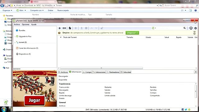This screenshot has height=112, width=199.
Task: Click Move Down Queue arrow icon
Action: (96, 28)
